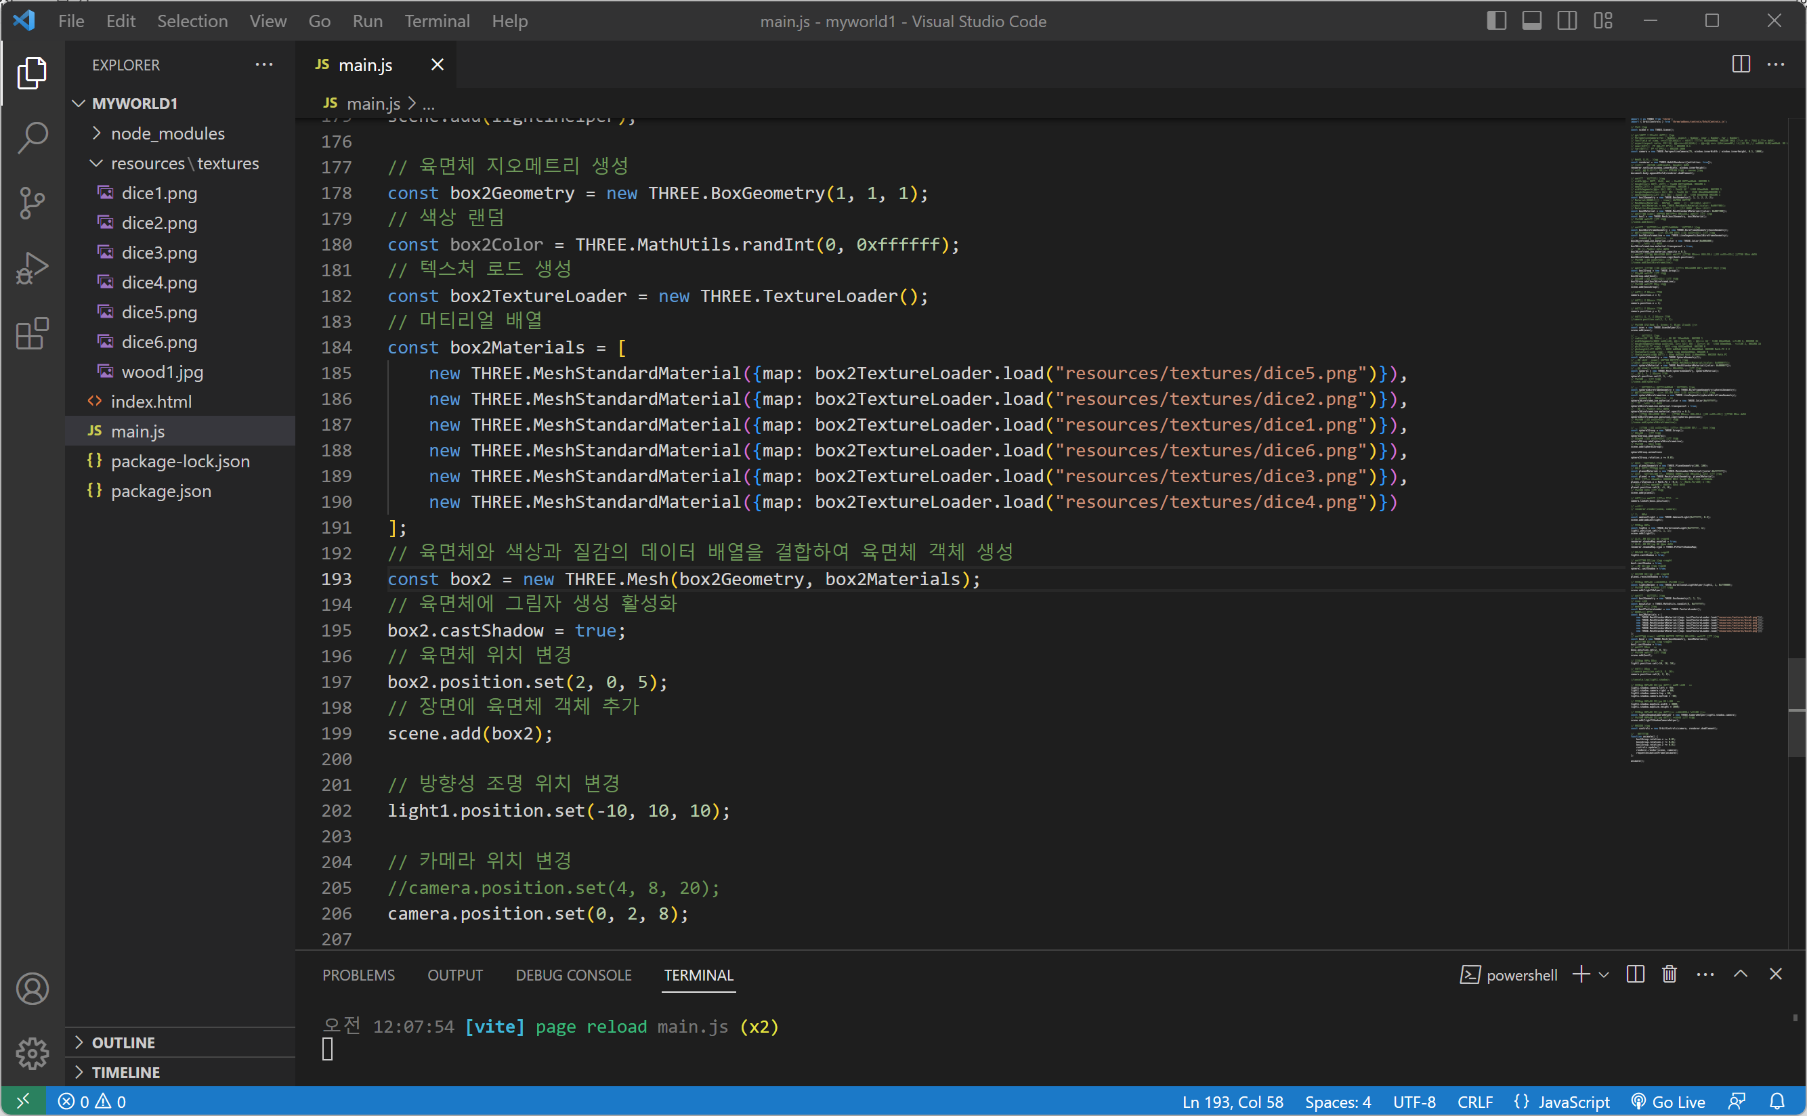Split the editor to the right

pos(1741,65)
